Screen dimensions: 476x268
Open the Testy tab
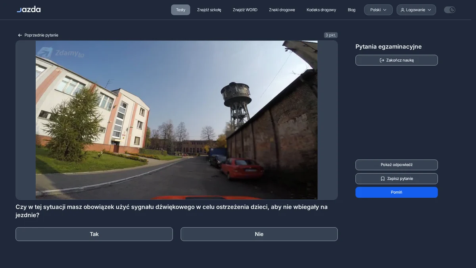[180, 10]
